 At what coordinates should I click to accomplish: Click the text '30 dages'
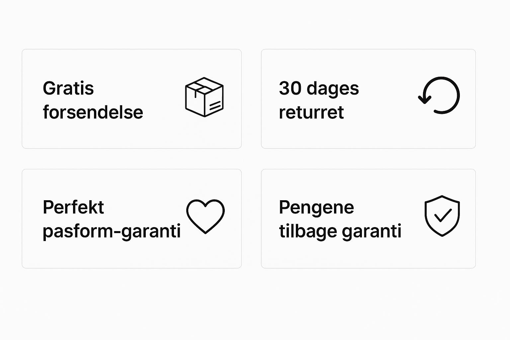coord(319,89)
